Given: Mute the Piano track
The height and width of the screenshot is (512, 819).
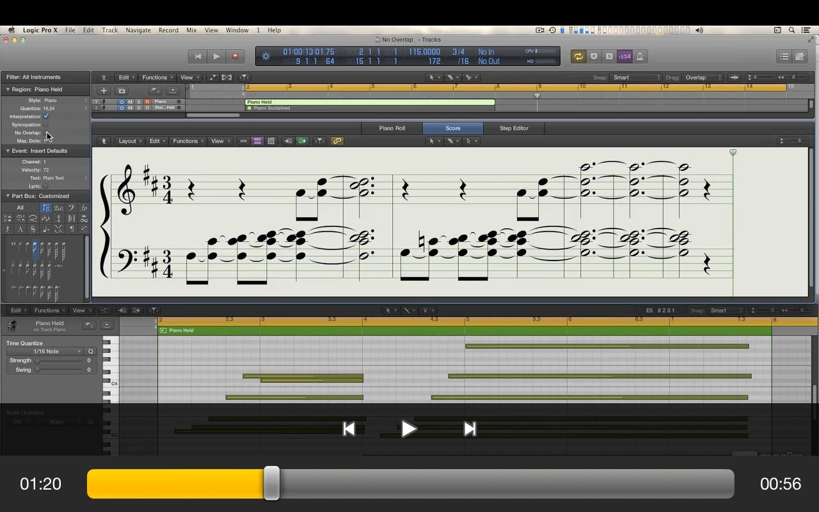Looking at the screenshot, I should 130,102.
